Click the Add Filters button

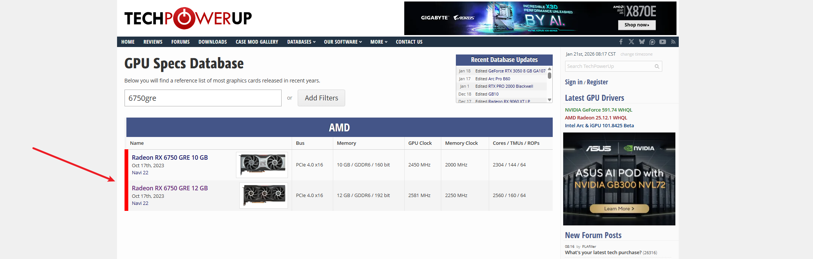pyautogui.click(x=321, y=98)
